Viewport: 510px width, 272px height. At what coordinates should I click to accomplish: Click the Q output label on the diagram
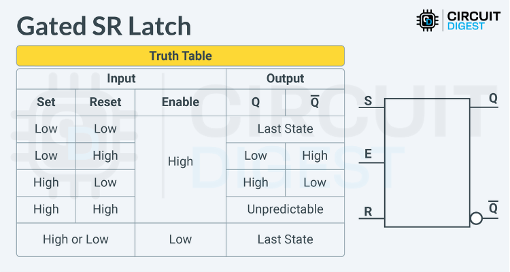tap(493, 98)
